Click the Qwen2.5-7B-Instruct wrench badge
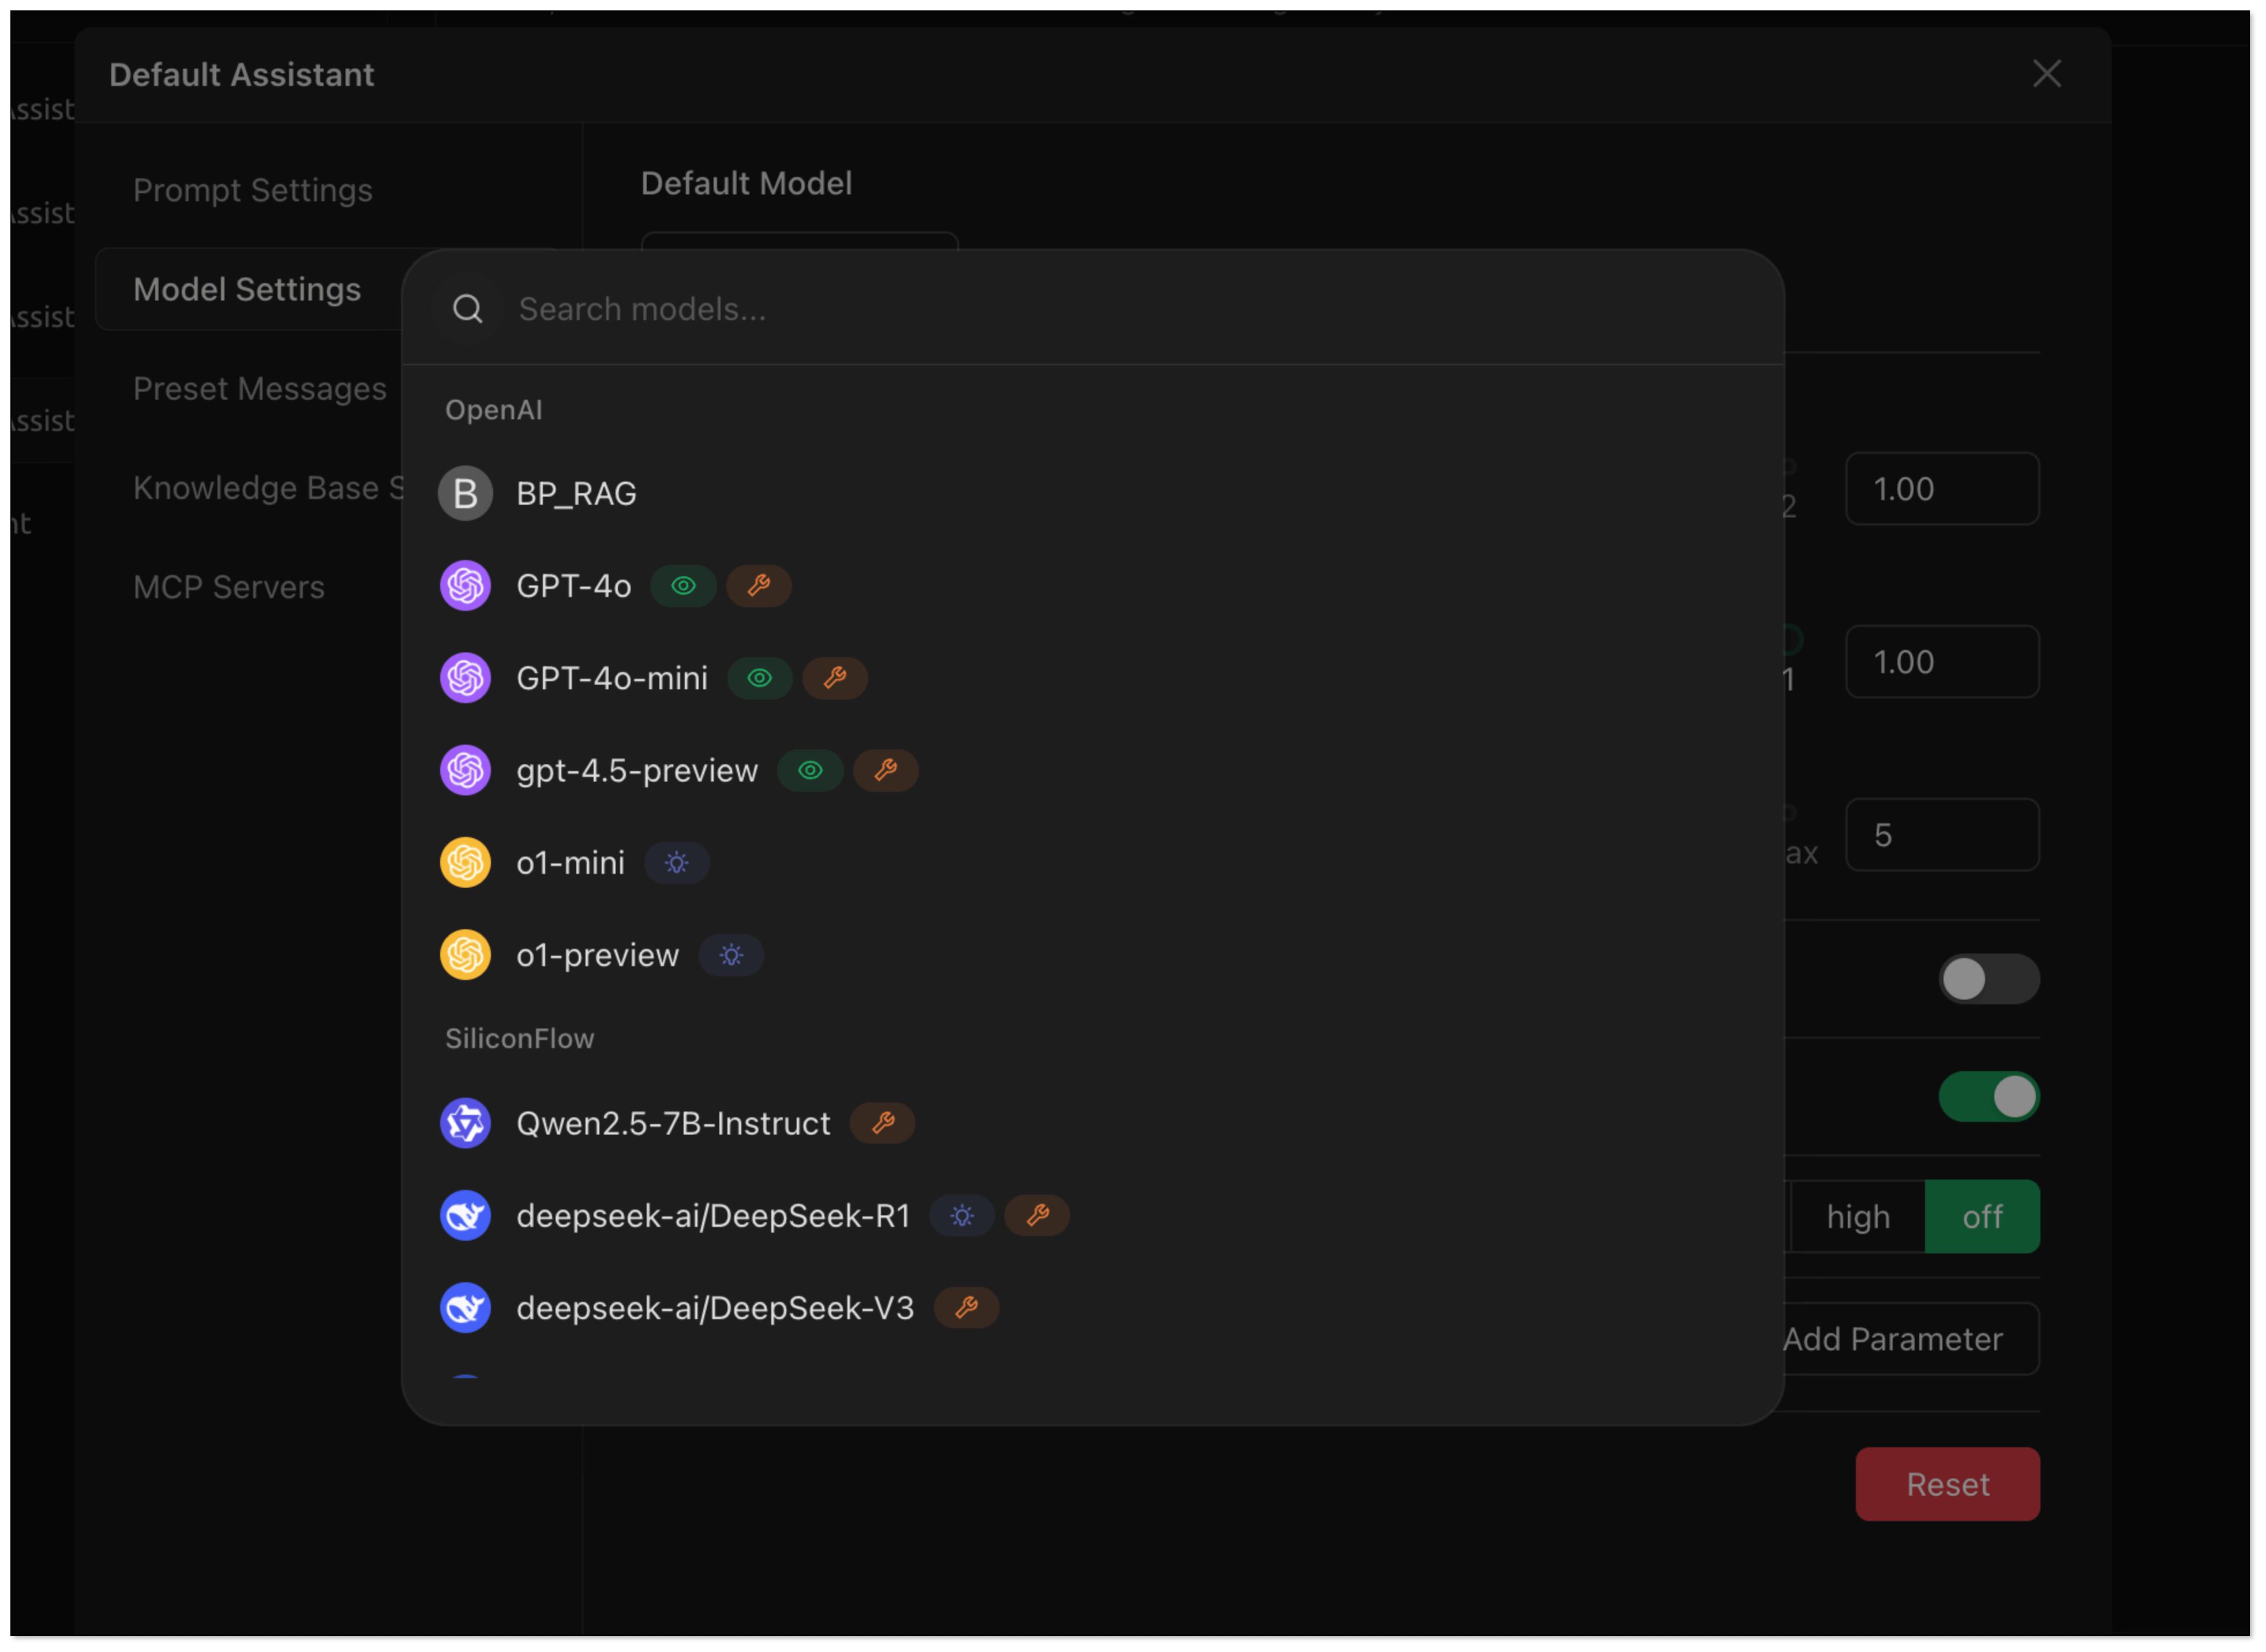2266x1652 pixels. (883, 1123)
